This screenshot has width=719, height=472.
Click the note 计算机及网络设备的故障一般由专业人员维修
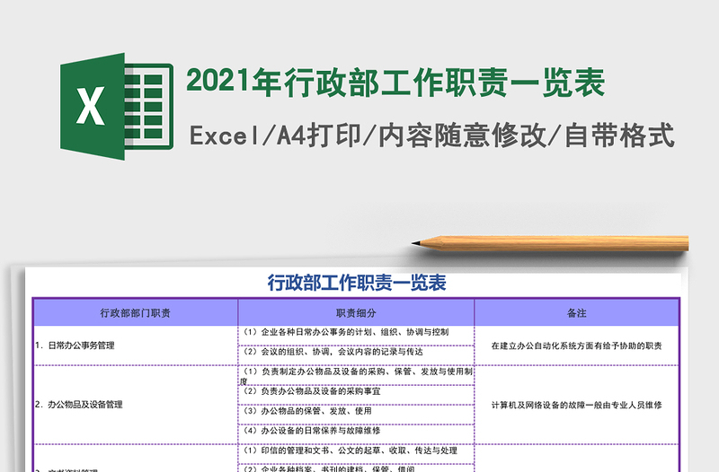coord(576,405)
